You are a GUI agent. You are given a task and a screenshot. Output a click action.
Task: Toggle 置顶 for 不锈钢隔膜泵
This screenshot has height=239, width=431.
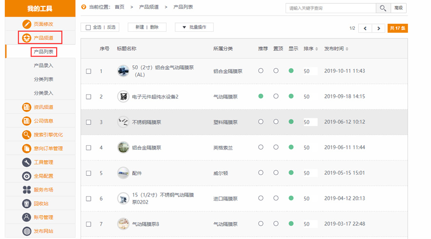point(276,122)
